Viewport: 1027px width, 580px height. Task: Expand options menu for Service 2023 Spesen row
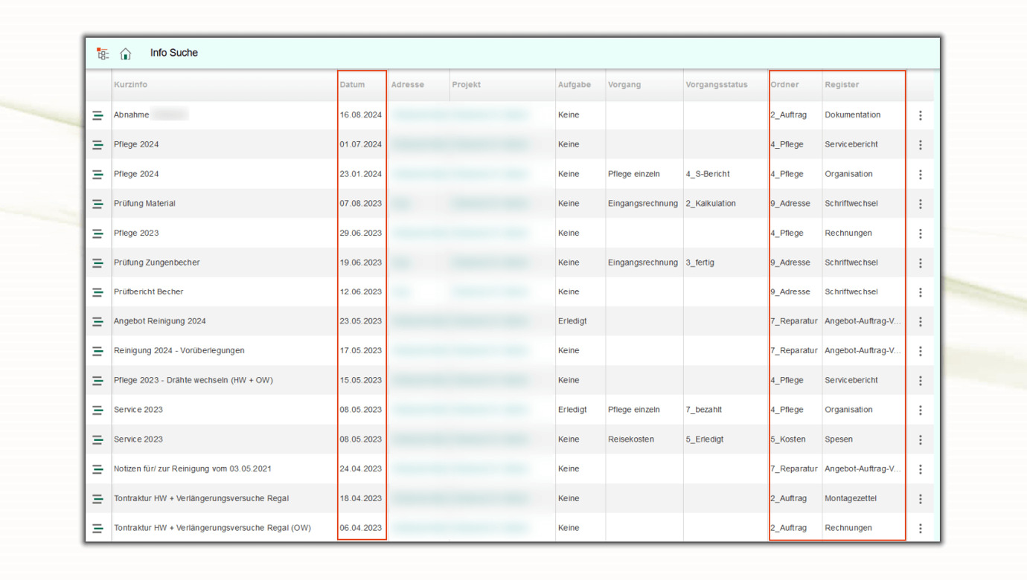920,439
